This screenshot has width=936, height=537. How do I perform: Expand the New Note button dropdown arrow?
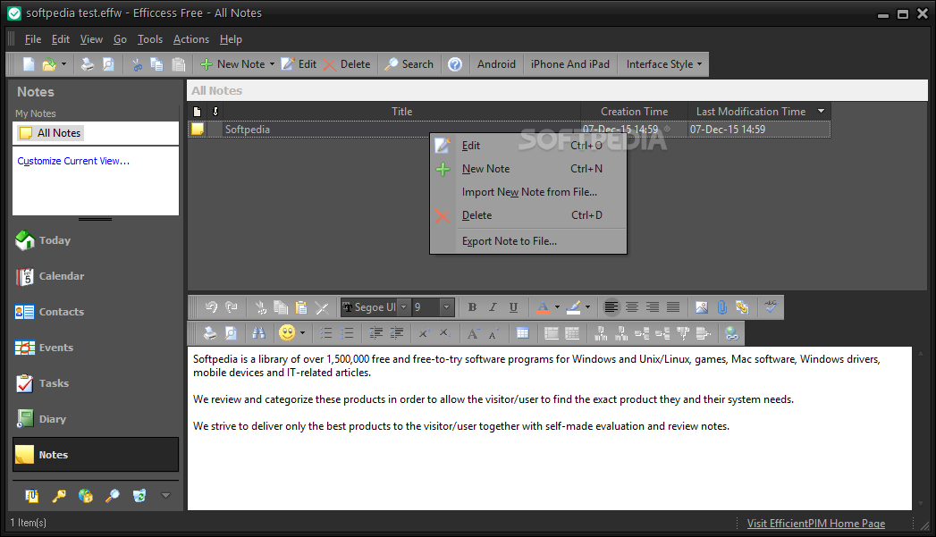pyautogui.click(x=272, y=63)
